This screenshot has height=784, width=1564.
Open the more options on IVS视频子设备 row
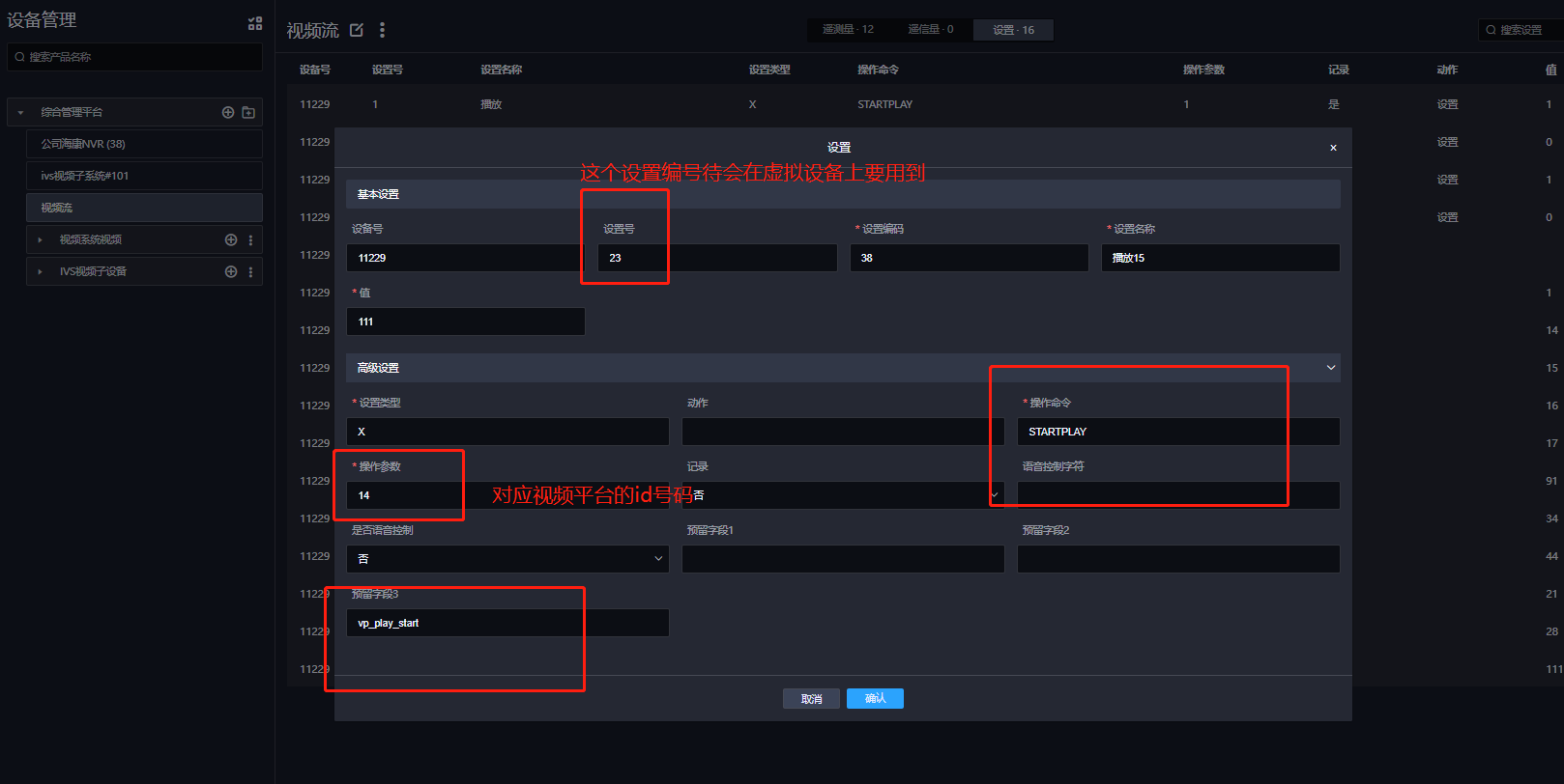[x=250, y=271]
